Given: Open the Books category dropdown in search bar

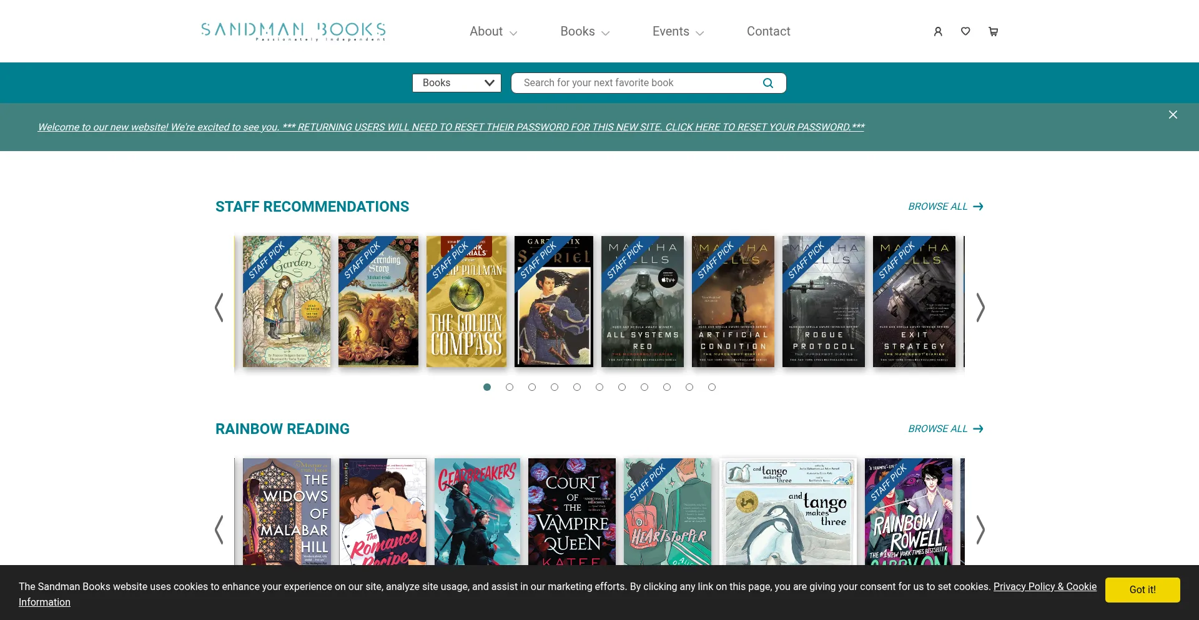Looking at the screenshot, I should (456, 83).
